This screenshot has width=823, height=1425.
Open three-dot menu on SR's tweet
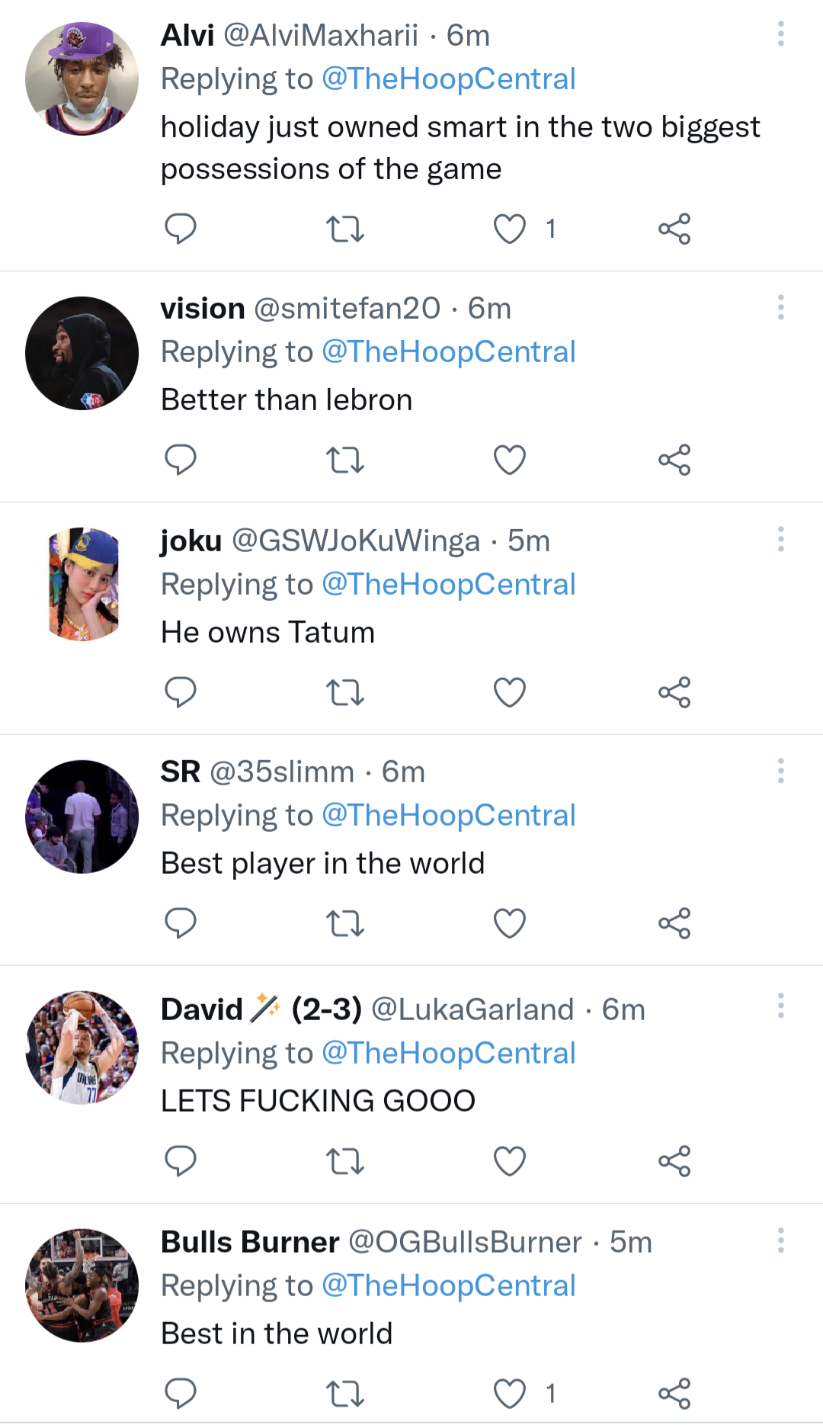tap(780, 771)
